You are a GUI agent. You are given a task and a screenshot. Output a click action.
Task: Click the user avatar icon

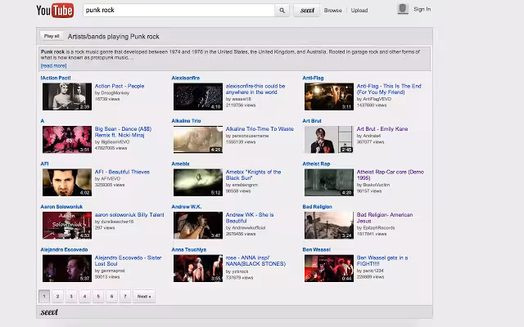pos(403,9)
